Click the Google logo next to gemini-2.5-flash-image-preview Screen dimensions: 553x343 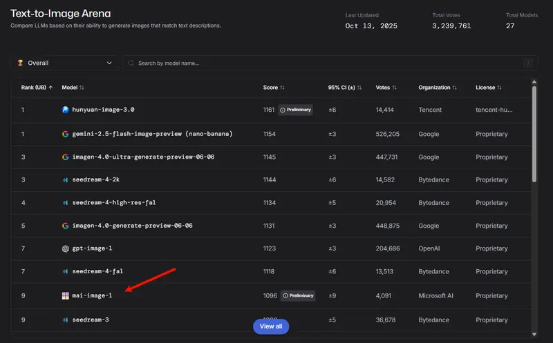coord(66,134)
